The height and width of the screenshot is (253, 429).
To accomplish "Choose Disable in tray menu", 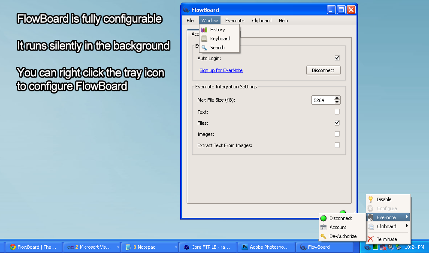I will 388,199.
